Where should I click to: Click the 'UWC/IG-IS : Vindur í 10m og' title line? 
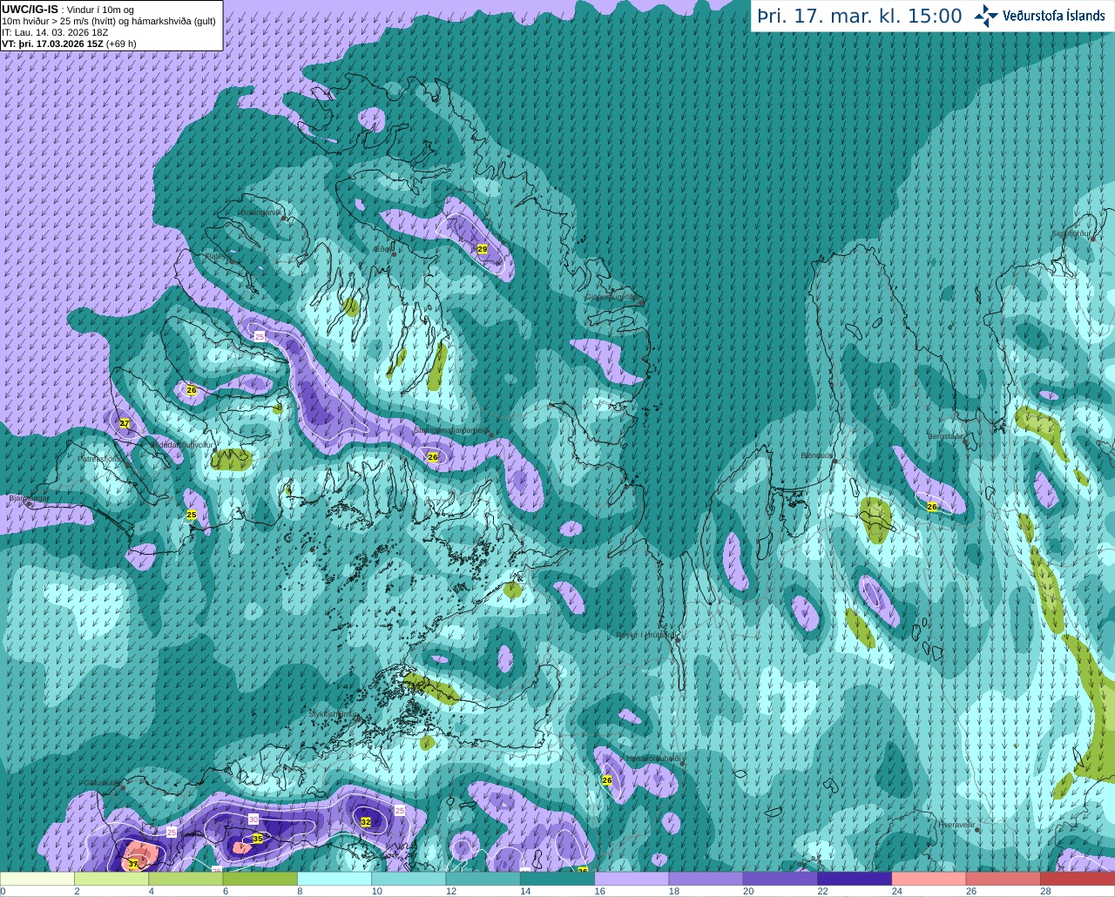67,10
